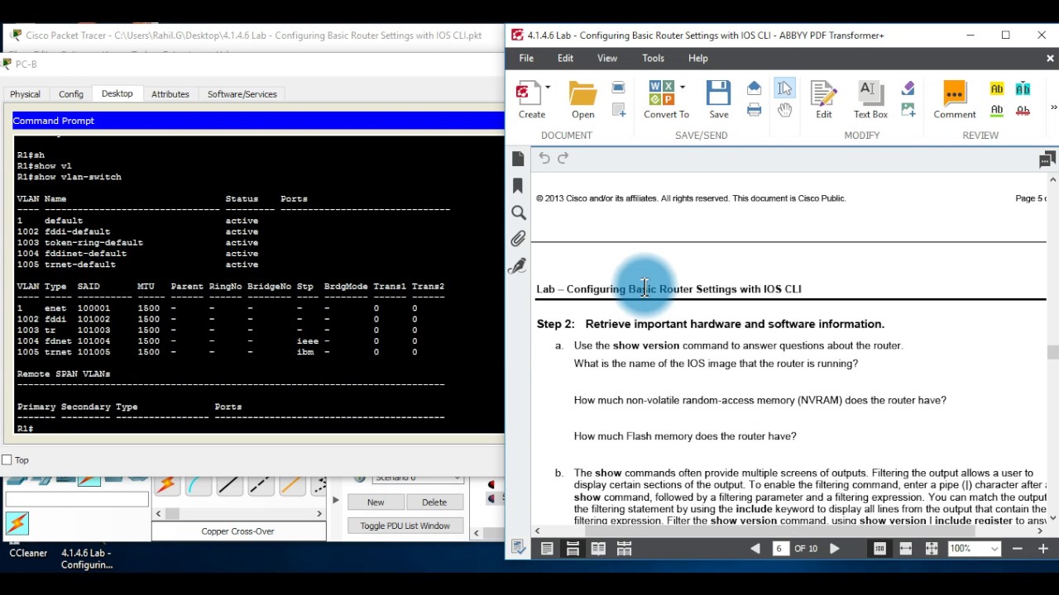Click the verification icon at bottom left
1059x595 pixels.
point(518,548)
